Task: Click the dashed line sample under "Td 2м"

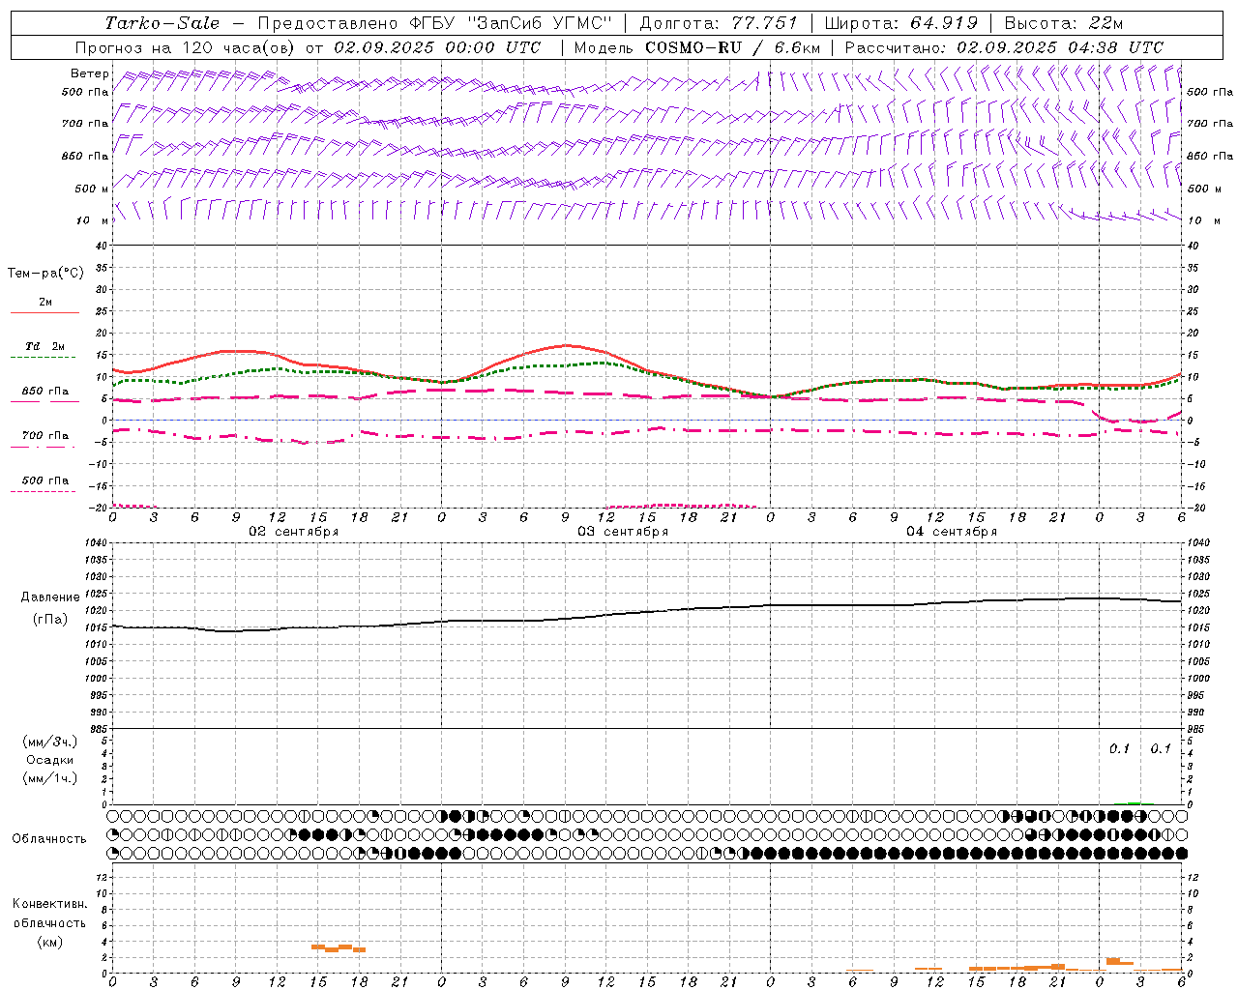Action: (44, 358)
